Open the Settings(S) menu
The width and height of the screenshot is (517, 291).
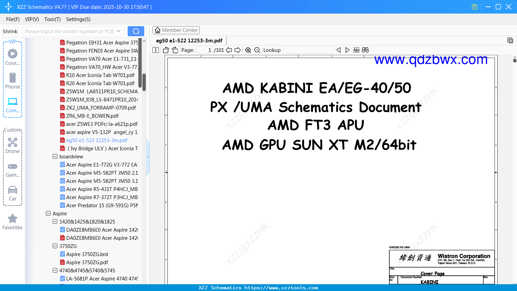78,19
